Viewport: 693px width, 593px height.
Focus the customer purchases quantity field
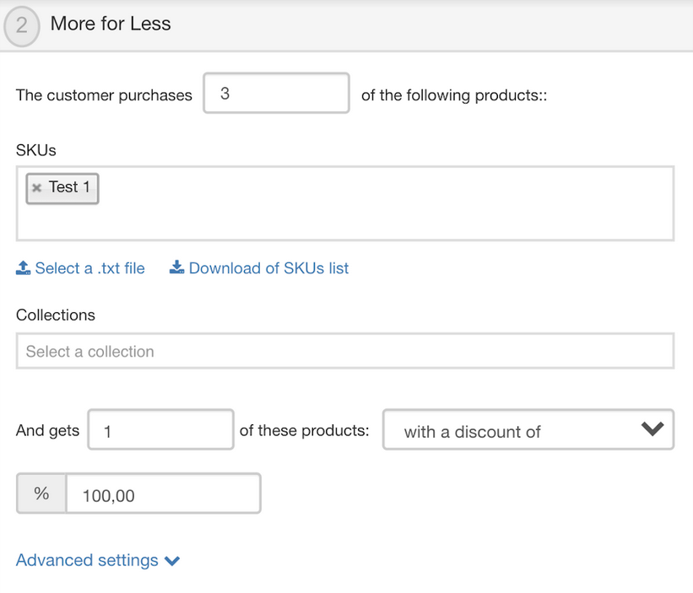[276, 94]
